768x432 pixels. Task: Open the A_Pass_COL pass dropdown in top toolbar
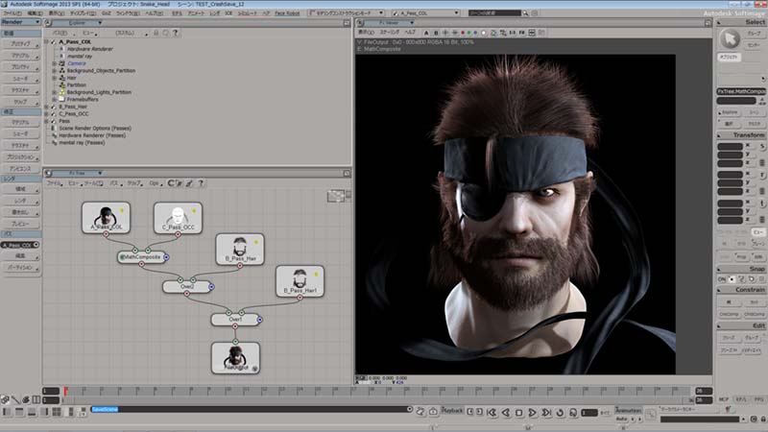coord(425,13)
